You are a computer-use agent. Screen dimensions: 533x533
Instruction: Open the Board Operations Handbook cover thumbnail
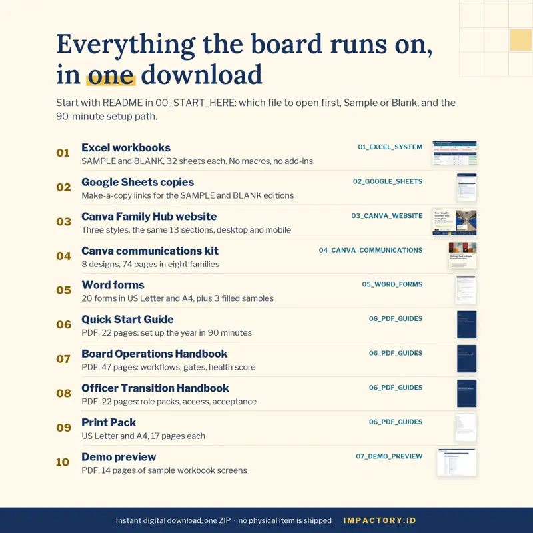pyautogui.click(x=467, y=359)
